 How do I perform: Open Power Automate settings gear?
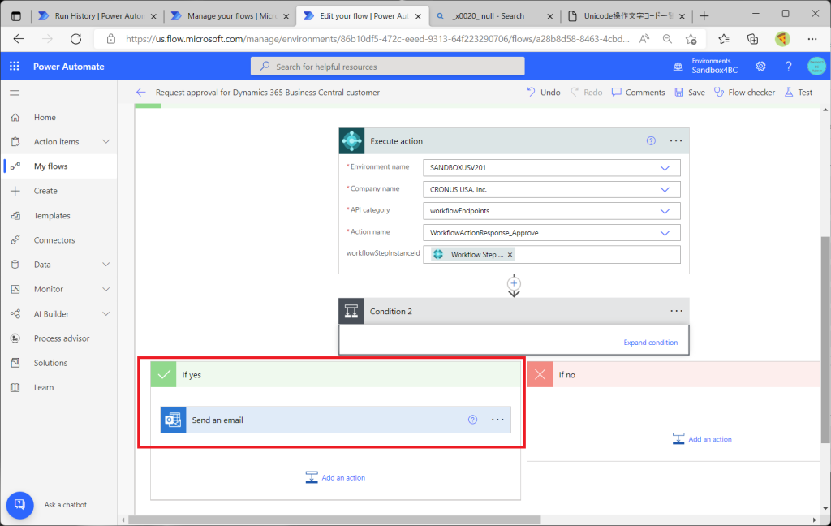pos(760,67)
